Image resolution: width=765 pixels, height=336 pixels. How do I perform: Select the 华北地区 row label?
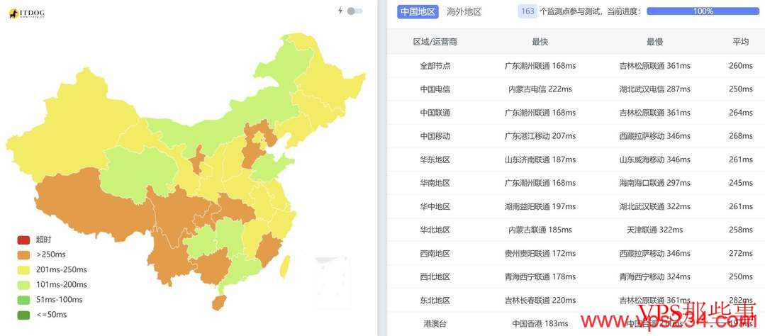coord(435,230)
